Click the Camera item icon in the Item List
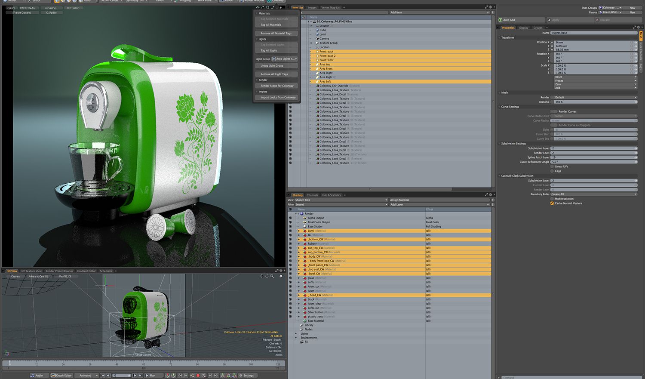The width and height of the screenshot is (645, 379). (x=317, y=39)
